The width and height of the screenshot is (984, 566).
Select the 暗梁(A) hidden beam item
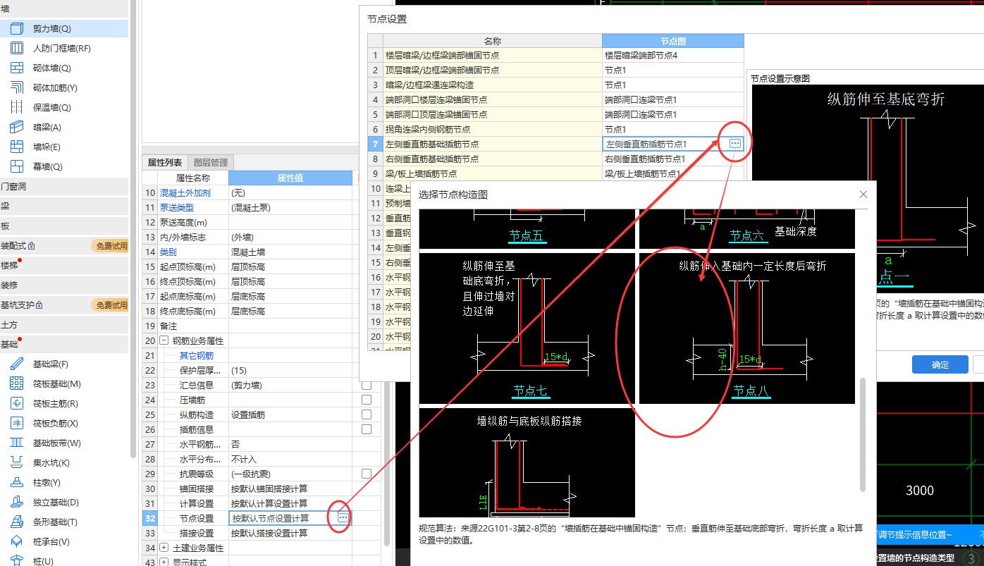pos(63,128)
